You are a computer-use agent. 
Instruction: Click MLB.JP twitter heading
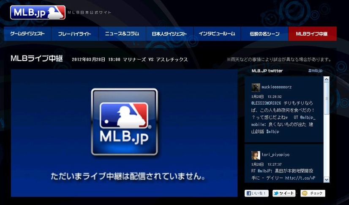(x=267, y=71)
